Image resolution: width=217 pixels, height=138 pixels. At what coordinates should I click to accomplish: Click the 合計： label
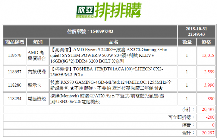(x=188, y=133)
